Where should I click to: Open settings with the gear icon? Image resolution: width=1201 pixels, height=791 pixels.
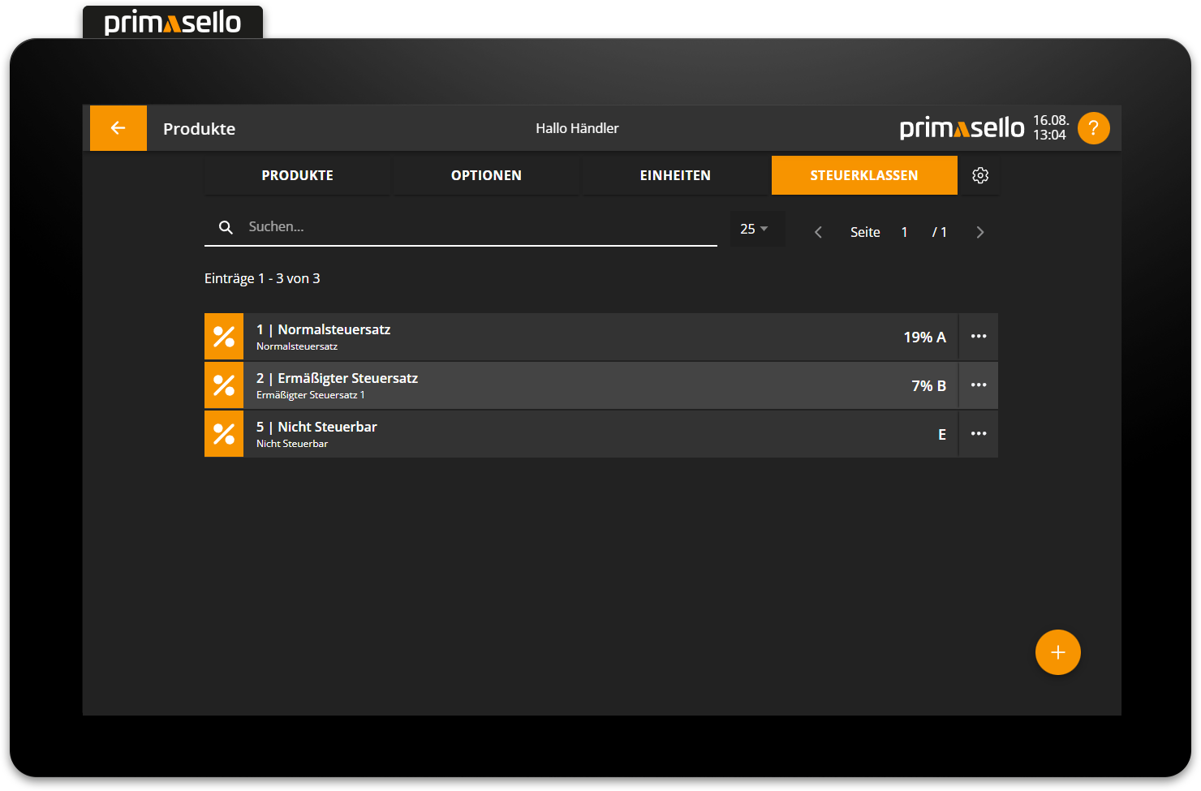click(x=979, y=175)
